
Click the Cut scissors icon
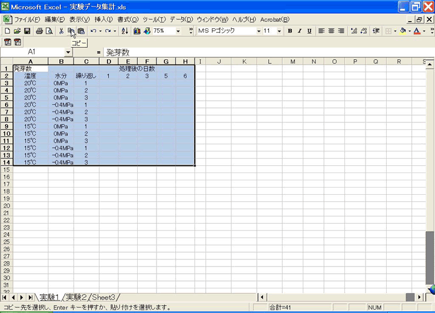pos(61,31)
